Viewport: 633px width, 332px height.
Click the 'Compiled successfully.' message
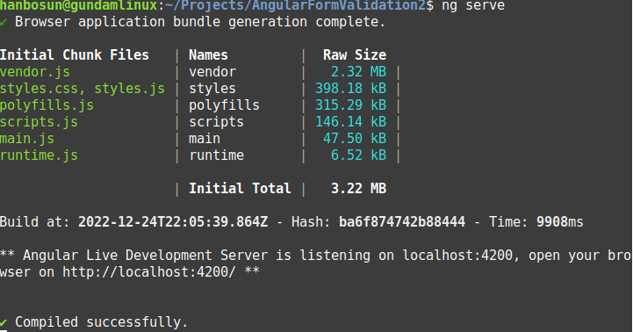(101, 322)
